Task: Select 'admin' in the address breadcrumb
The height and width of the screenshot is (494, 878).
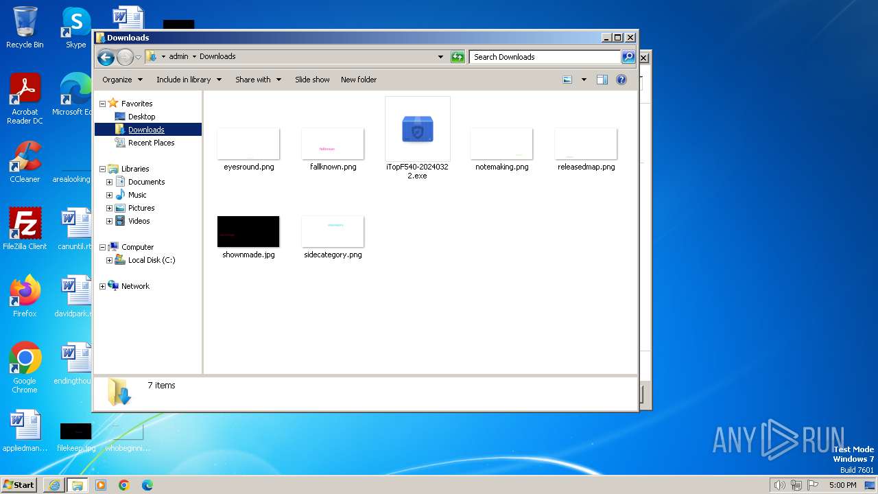Action: (178, 56)
